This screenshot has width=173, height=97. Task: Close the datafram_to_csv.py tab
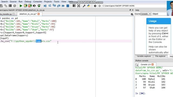pos(38,14)
